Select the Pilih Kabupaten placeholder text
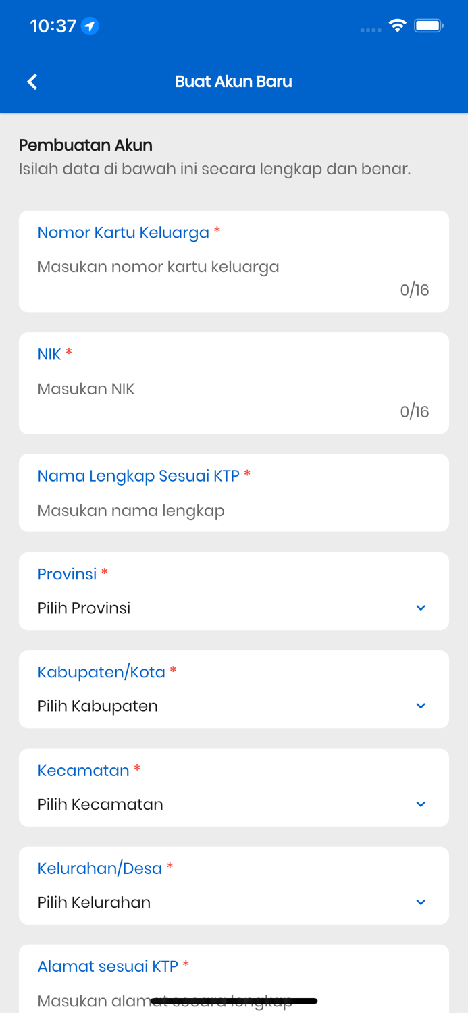468x1013 pixels. click(97, 706)
